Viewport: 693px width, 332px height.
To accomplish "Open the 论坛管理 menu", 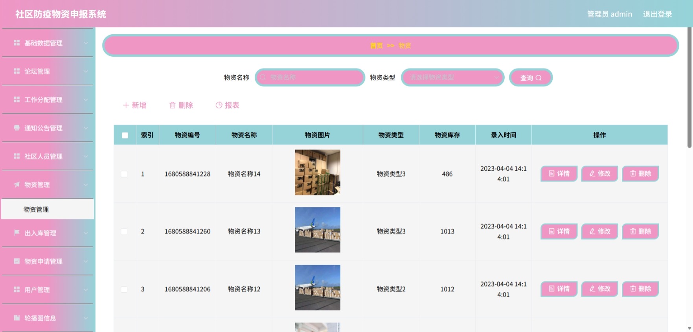I will (48, 71).
